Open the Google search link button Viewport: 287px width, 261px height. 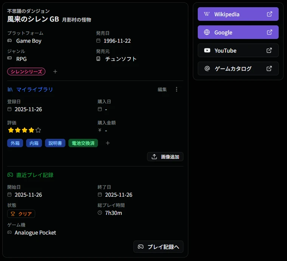238,32
